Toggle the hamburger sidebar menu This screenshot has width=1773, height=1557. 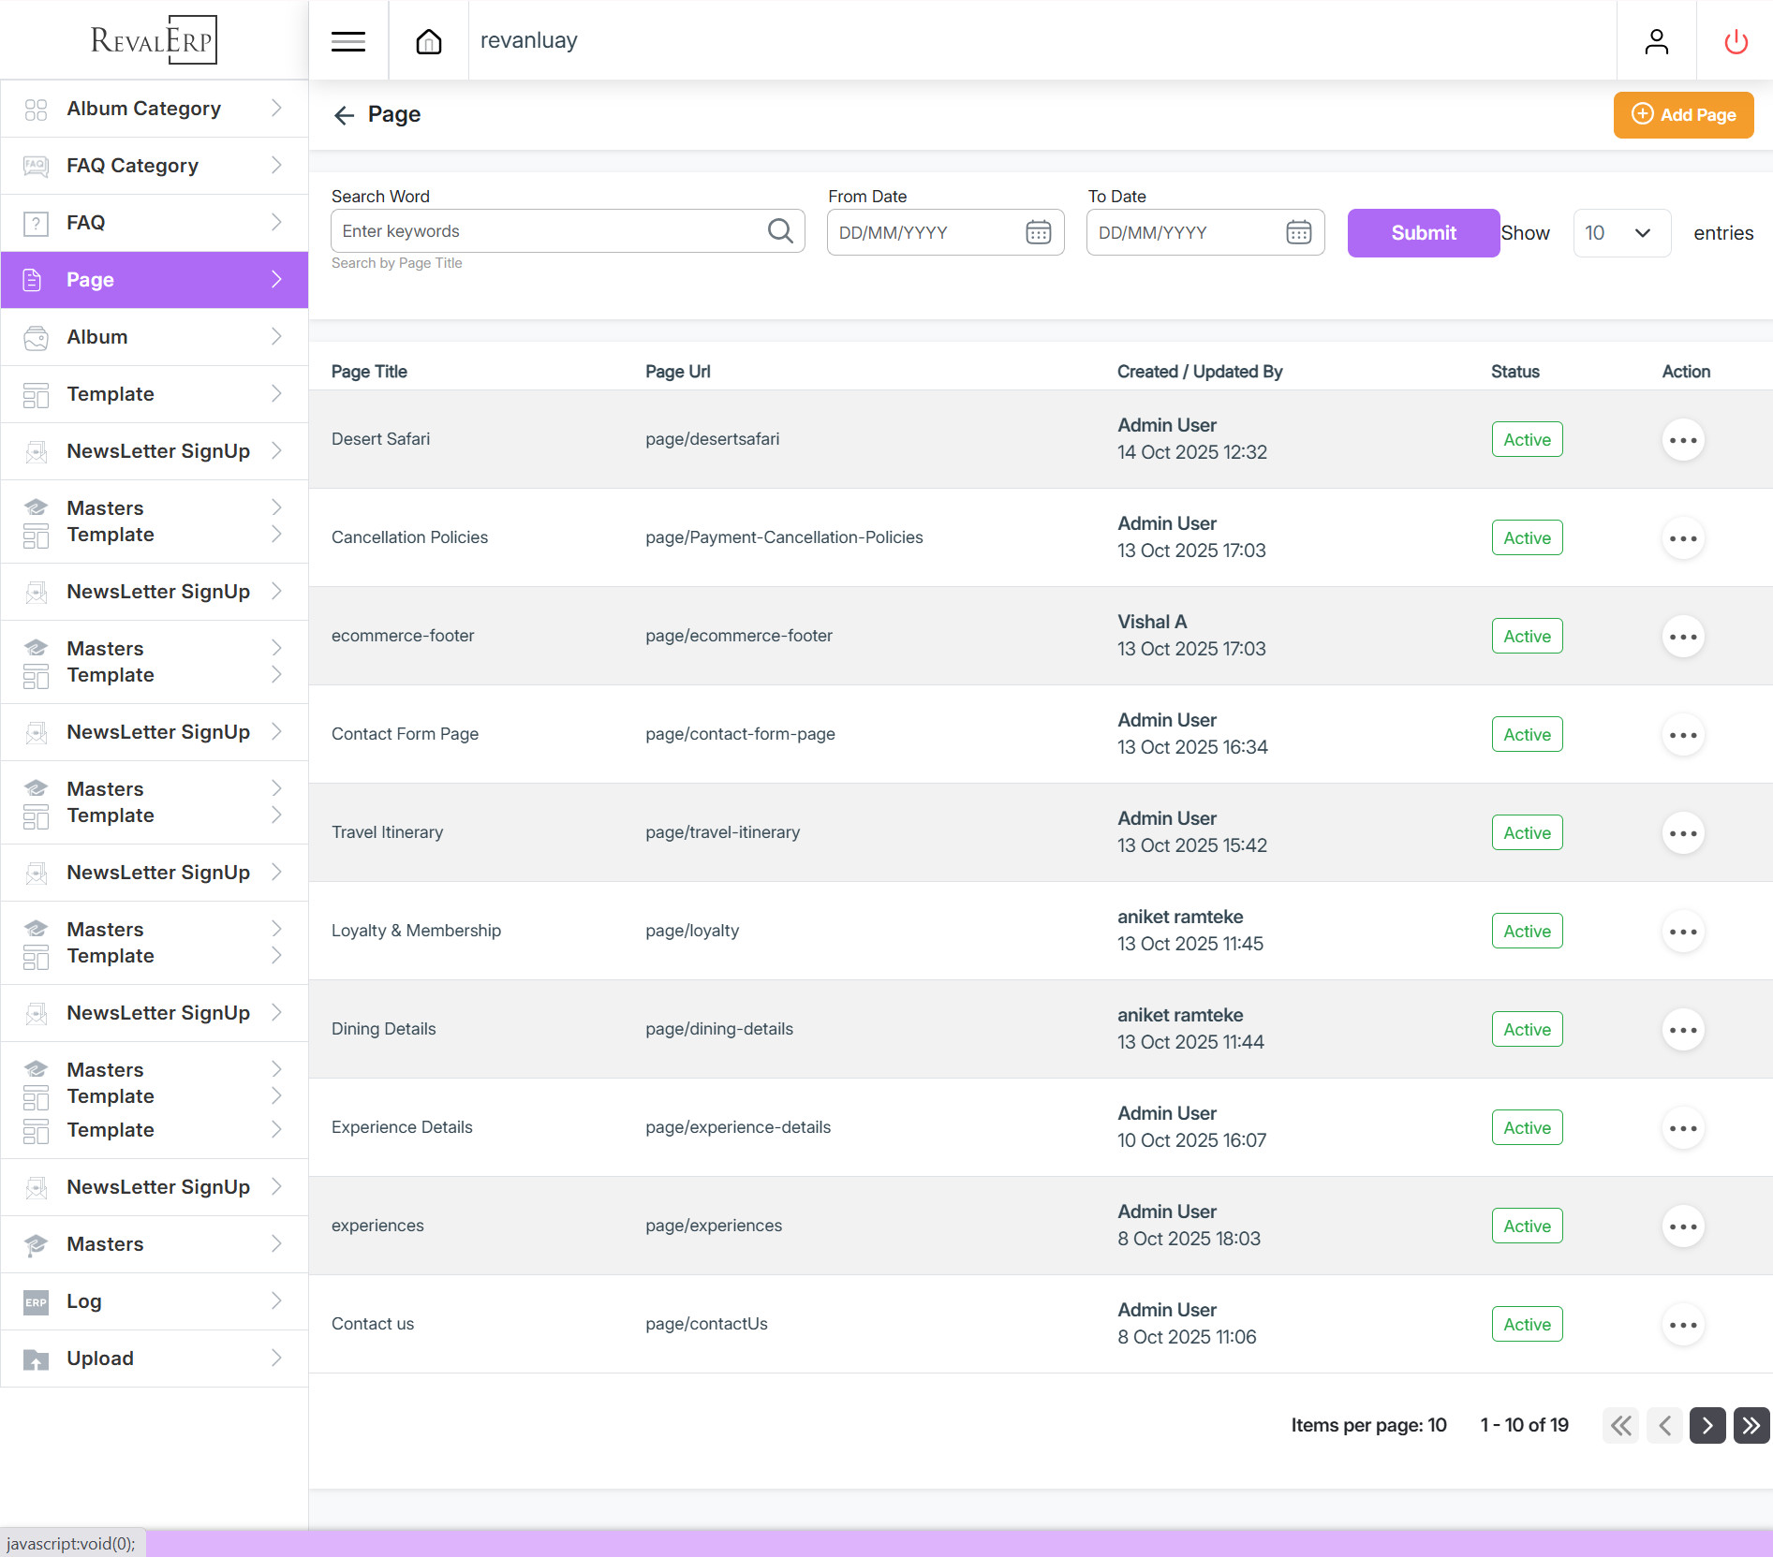pos(348,41)
